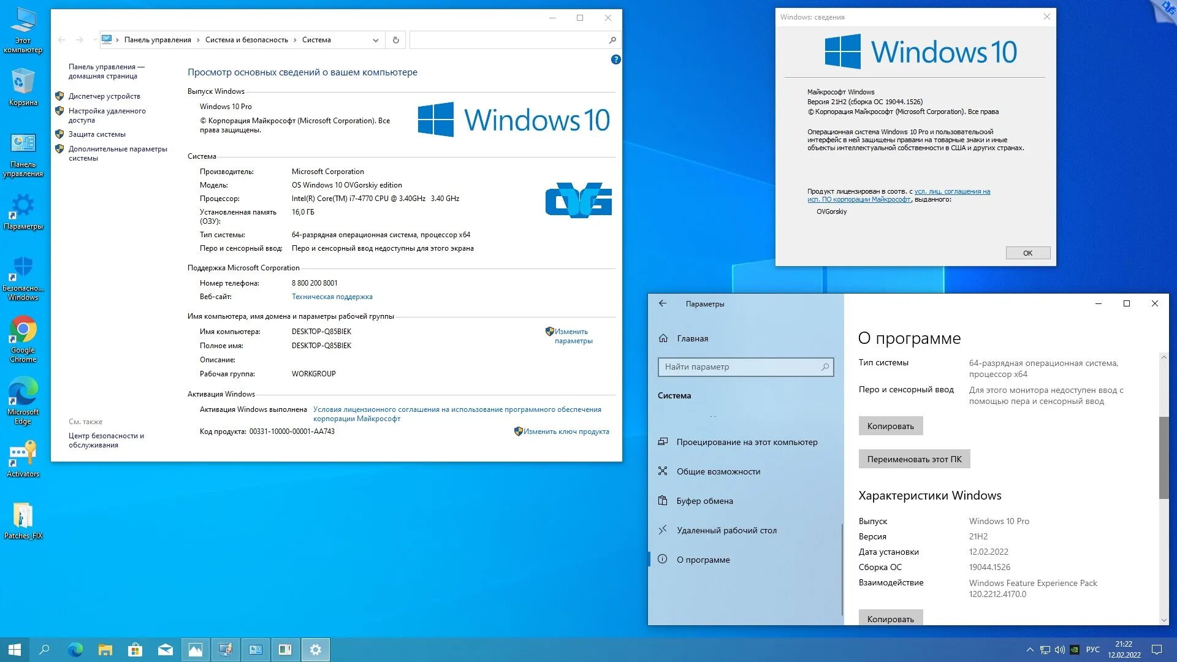Screen dimensions: 1177x662
Task: Click Изменить ключ продукта link
Action: pyautogui.click(x=566, y=432)
